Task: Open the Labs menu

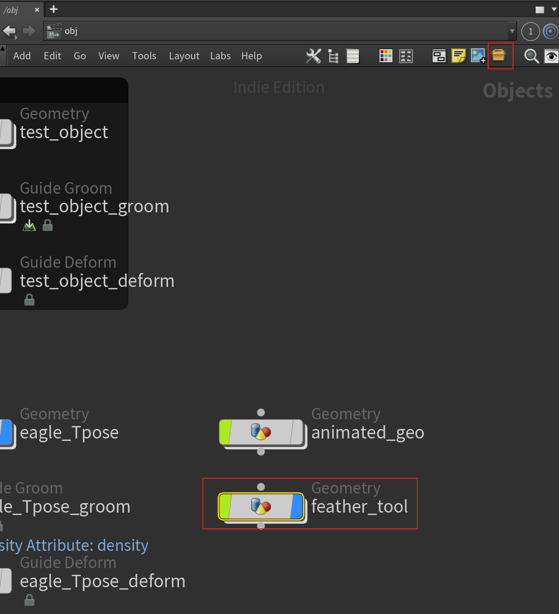Action: pos(220,56)
